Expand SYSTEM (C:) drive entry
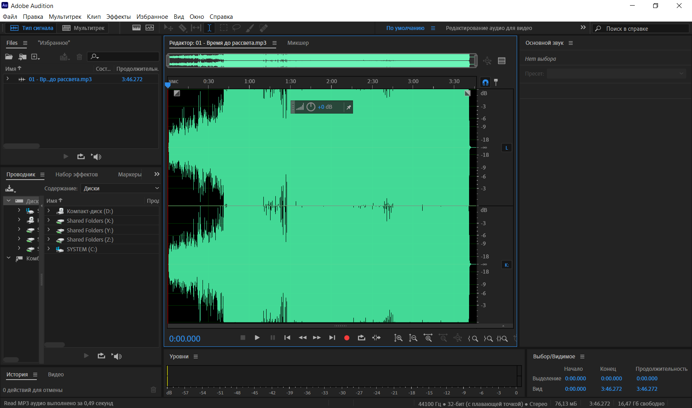Viewport: 692px width, 408px height. pos(49,249)
